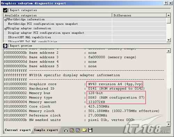This screenshot has width=174, height=137.
Task: Click the report preview scrollbar thumb
Action: tap(168, 105)
